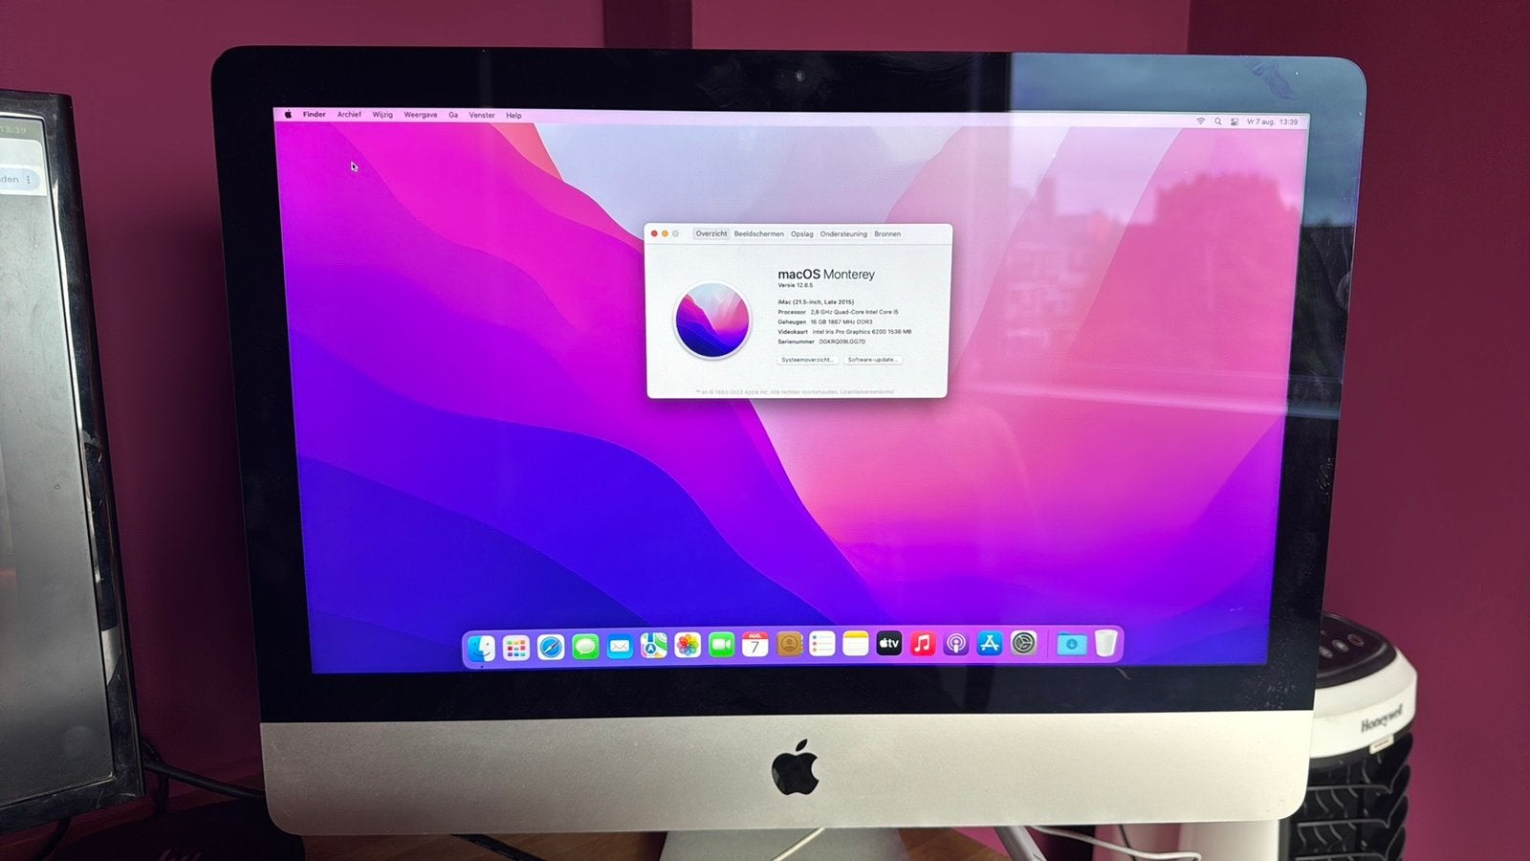This screenshot has width=1530, height=861.
Task: Open the Help menu
Action: [x=514, y=116]
